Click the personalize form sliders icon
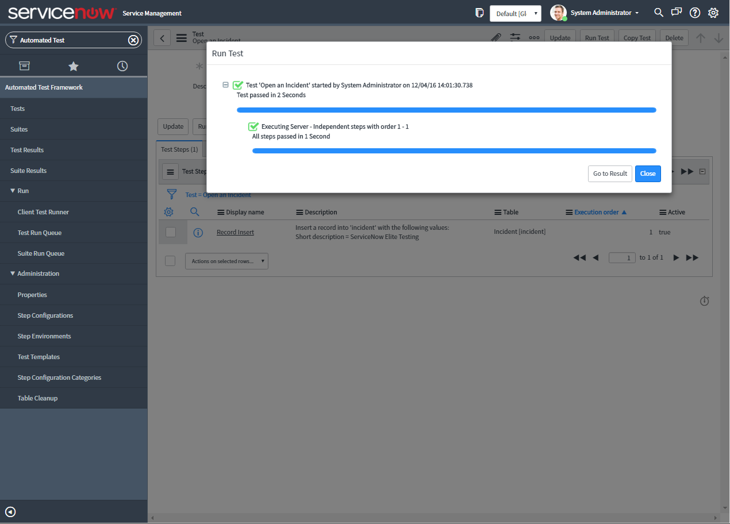 (x=515, y=38)
